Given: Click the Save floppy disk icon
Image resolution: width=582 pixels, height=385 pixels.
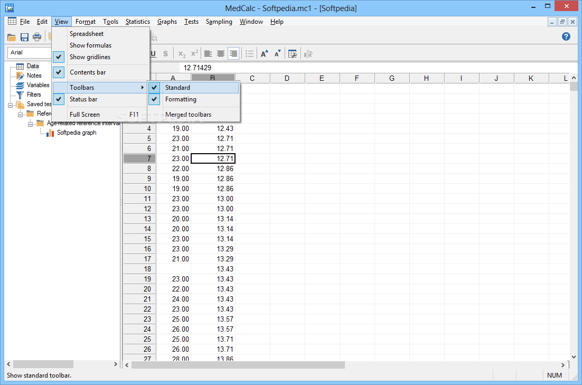Looking at the screenshot, I should [24, 37].
